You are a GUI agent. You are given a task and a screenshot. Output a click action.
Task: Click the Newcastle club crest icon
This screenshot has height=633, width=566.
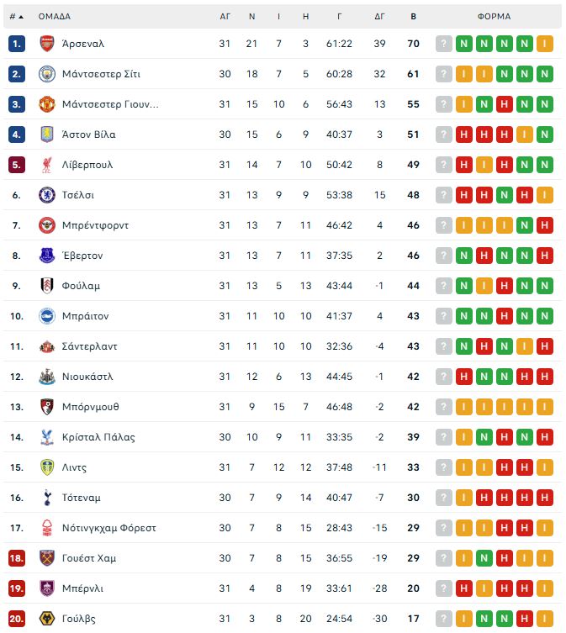46,377
